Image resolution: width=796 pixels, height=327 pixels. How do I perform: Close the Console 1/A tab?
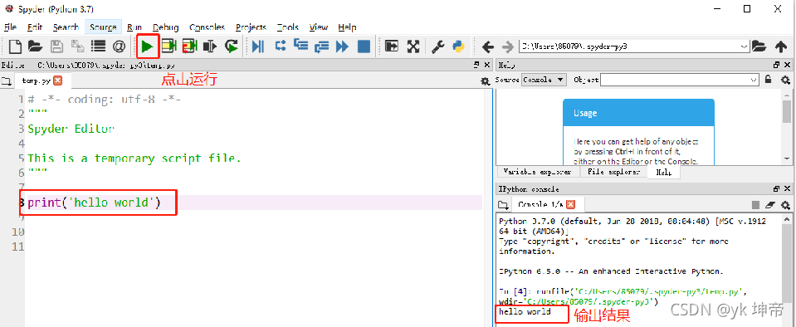click(x=570, y=205)
